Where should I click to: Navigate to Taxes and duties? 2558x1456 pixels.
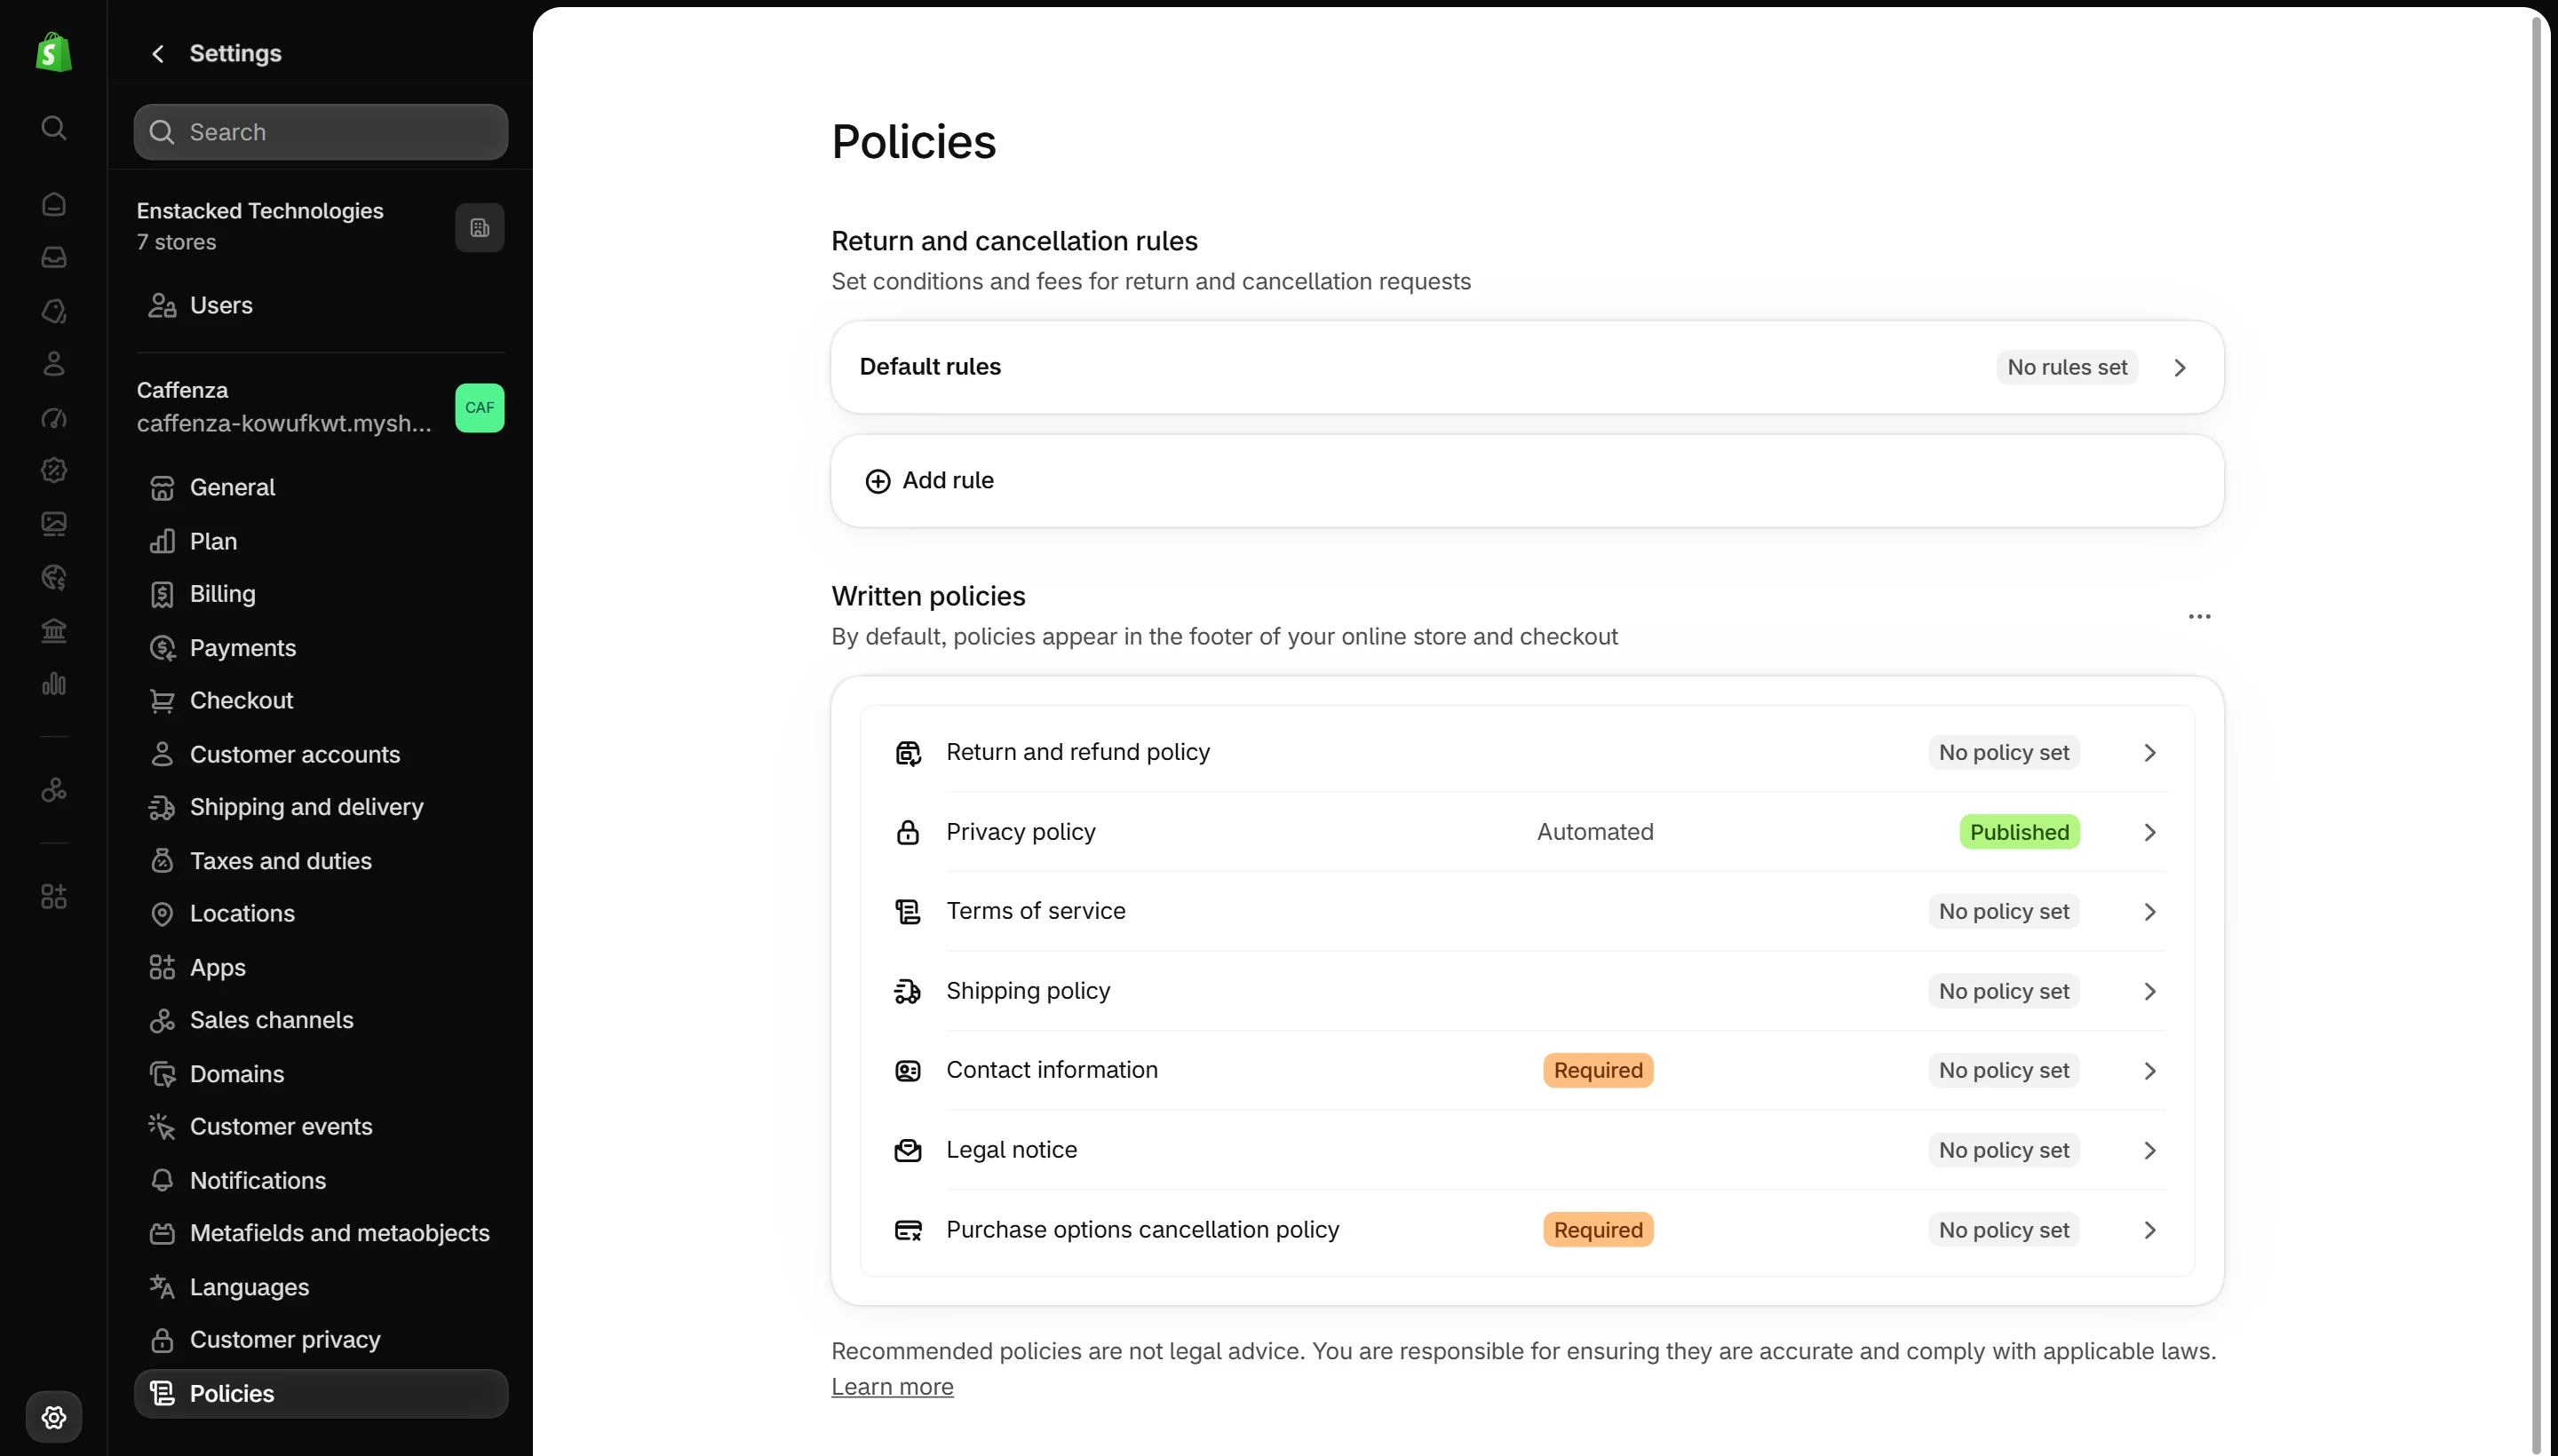coord(320,861)
